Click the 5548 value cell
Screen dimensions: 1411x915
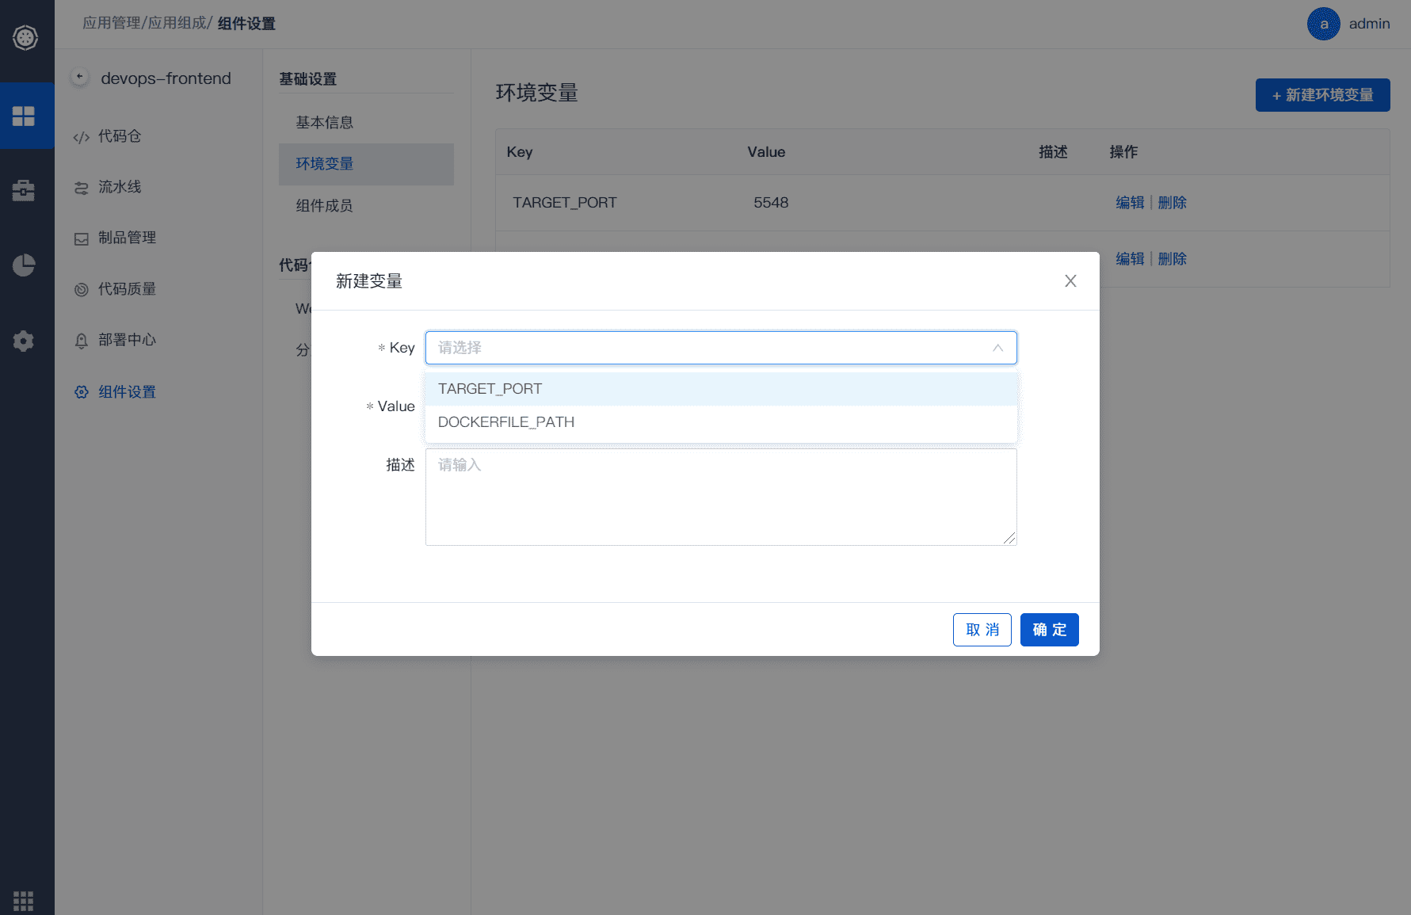[x=771, y=203]
